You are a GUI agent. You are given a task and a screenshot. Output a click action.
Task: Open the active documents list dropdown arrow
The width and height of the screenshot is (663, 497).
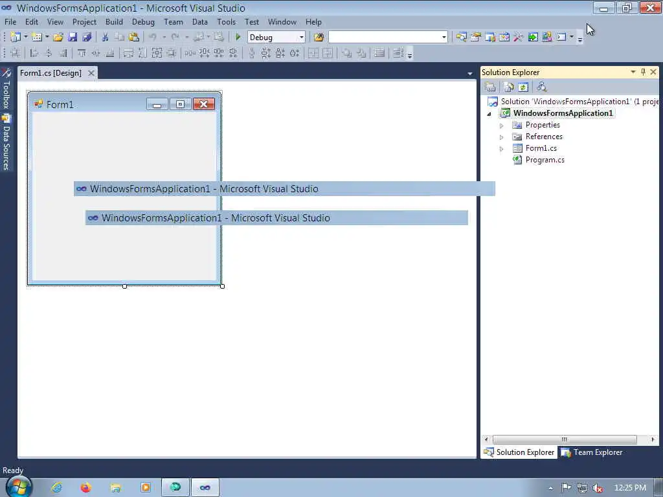(x=470, y=74)
